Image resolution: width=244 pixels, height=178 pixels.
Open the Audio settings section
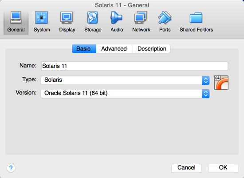[x=117, y=22]
